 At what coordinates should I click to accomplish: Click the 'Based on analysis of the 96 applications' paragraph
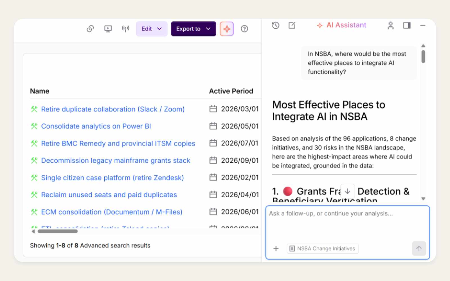click(x=344, y=152)
